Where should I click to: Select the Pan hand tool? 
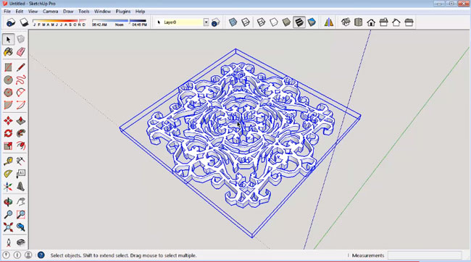(21, 202)
